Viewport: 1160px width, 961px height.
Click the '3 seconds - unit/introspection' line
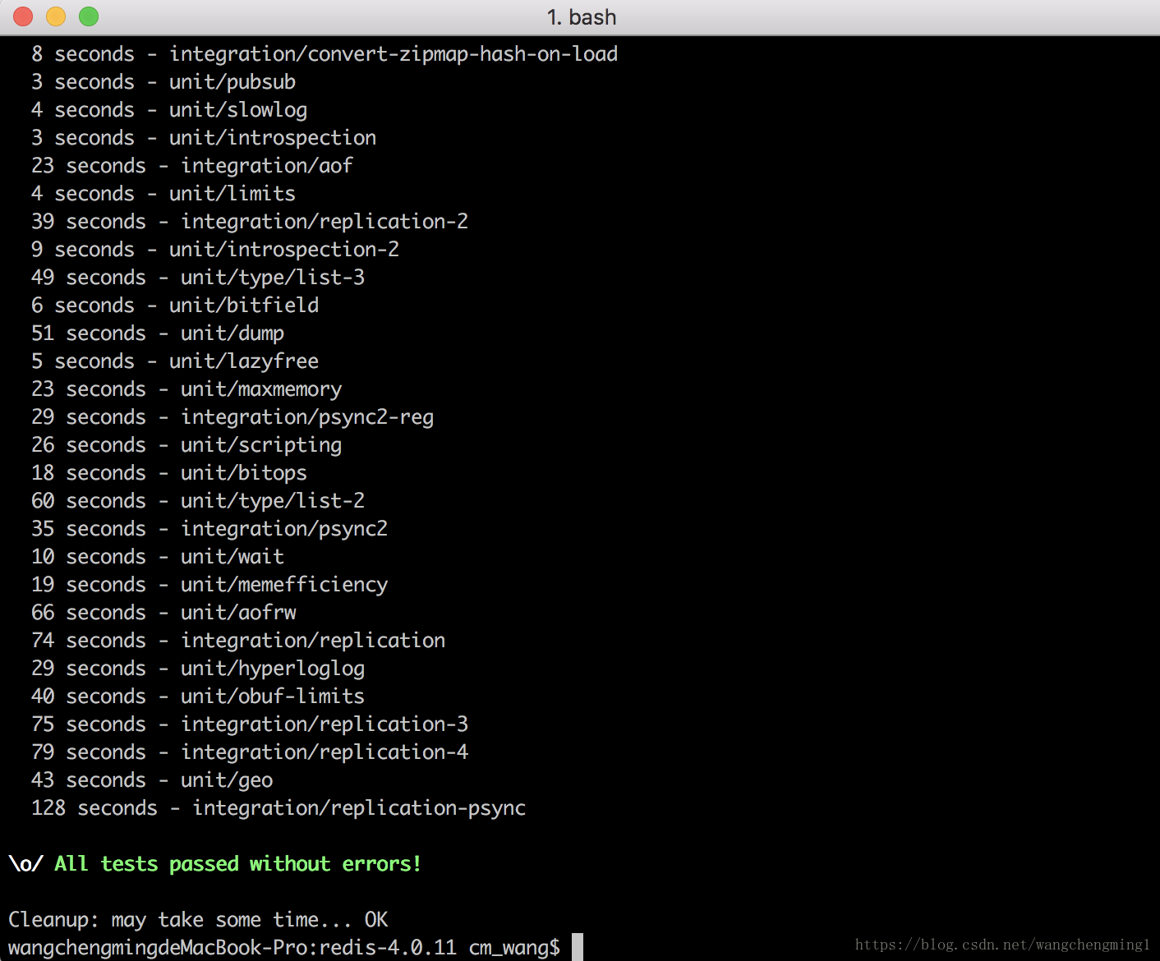pos(204,138)
